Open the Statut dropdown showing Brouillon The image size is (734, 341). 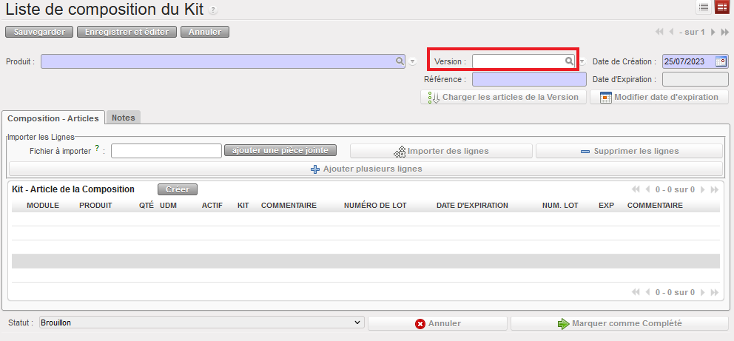(201, 323)
